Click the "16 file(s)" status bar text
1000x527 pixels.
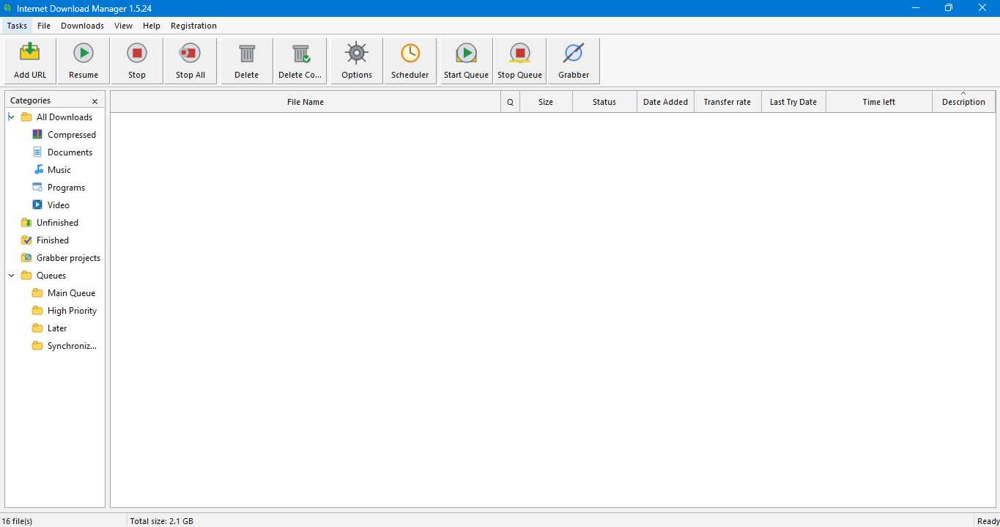click(x=17, y=521)
